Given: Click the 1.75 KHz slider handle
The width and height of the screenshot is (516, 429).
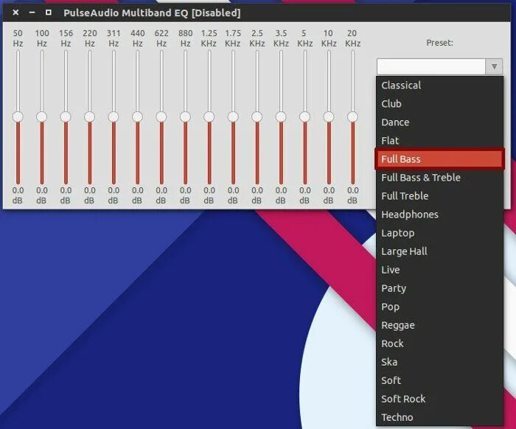Looking at the screenshot, I should pos(233,116).
